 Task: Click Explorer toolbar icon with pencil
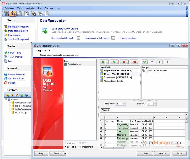point(16,95)
